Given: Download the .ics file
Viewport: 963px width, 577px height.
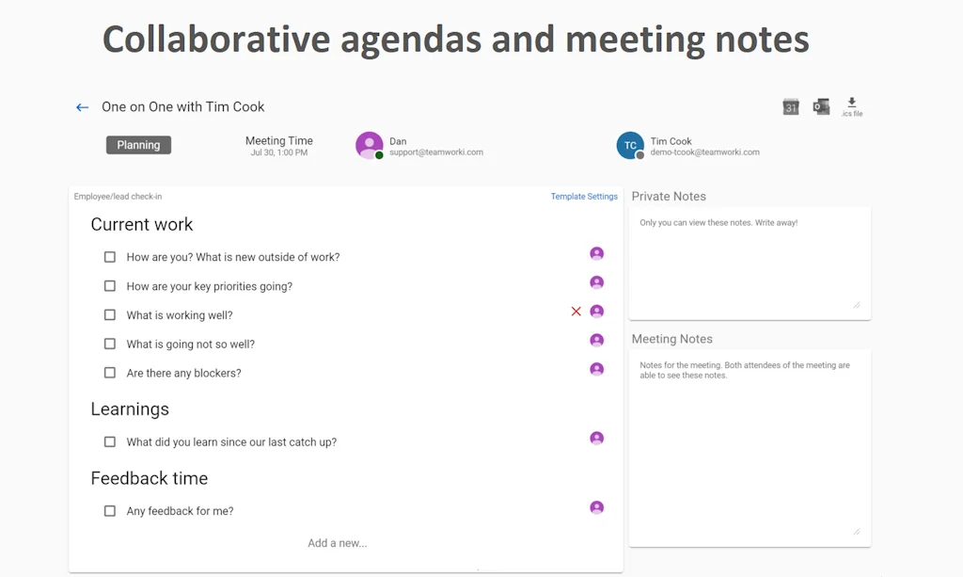Looking at the screenshot, I should coord(852,104).
